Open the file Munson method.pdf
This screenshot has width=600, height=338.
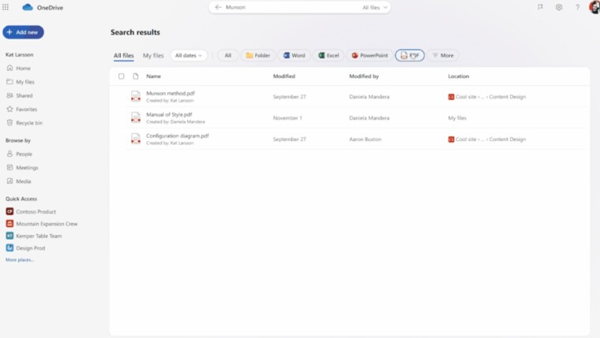click(171, 93)
